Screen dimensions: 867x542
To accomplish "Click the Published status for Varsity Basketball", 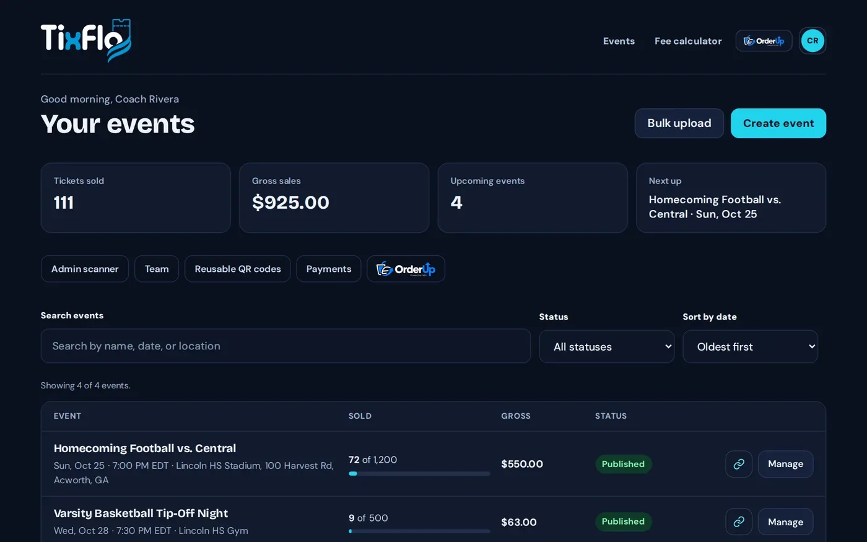I will [623, 522].
